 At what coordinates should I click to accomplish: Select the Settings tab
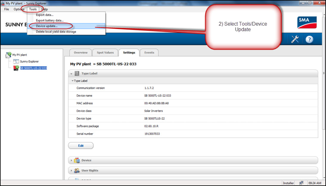(129, 53)
